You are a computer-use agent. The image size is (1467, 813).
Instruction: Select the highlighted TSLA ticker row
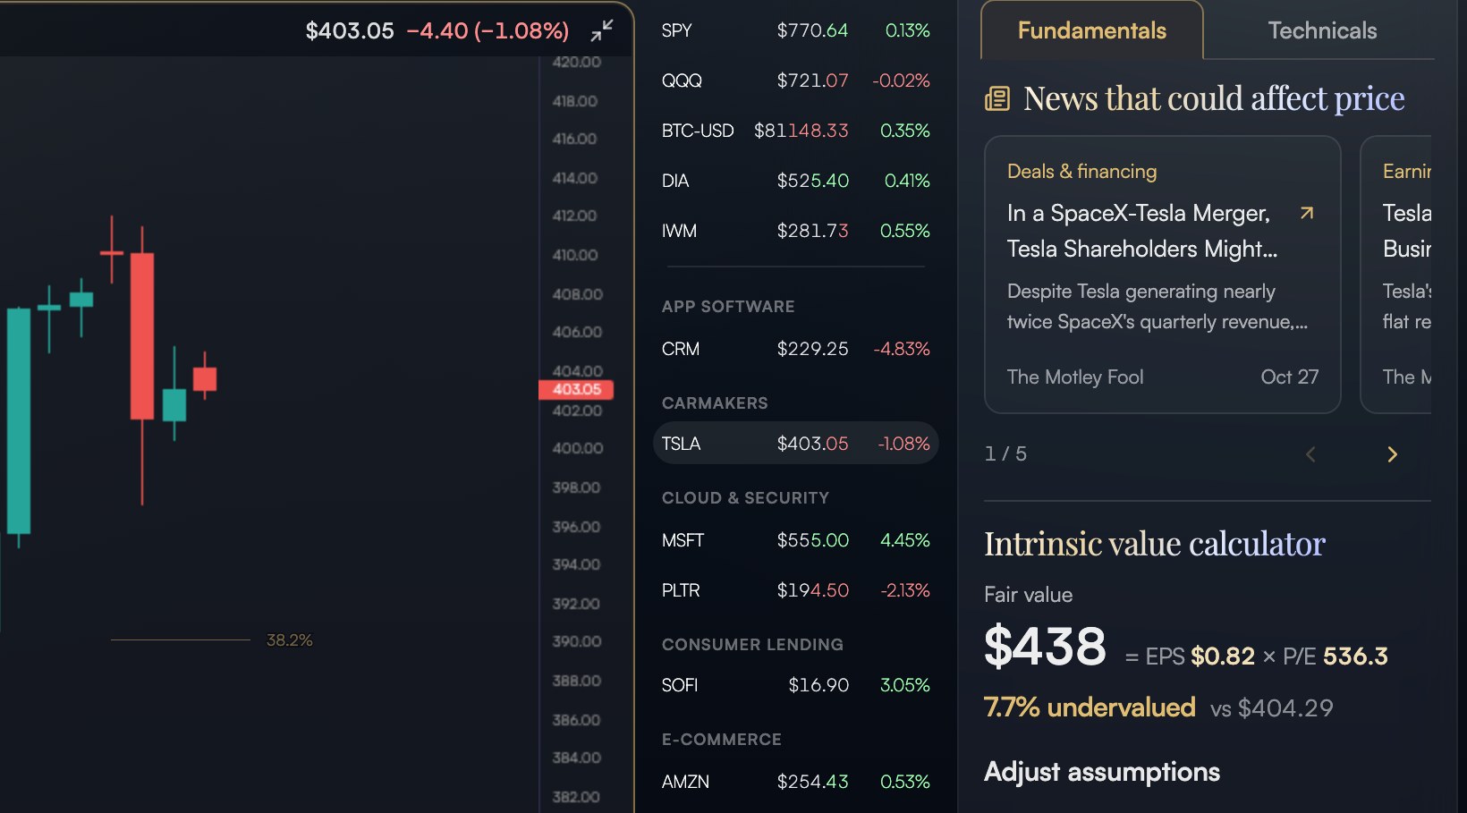point(796,444)
